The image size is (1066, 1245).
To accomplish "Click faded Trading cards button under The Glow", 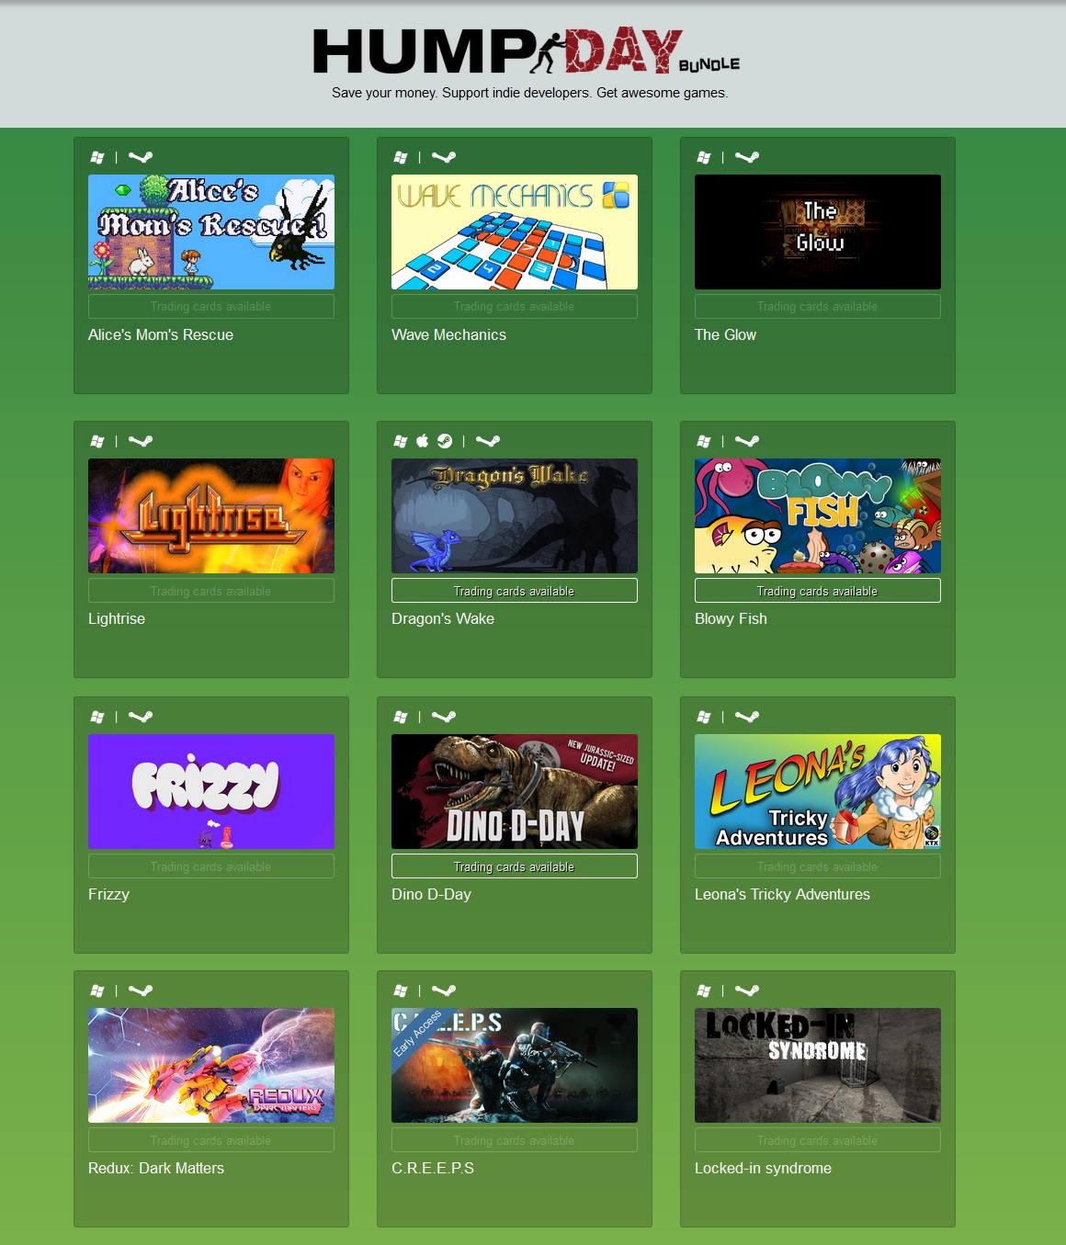I will [x=818, y=306].
